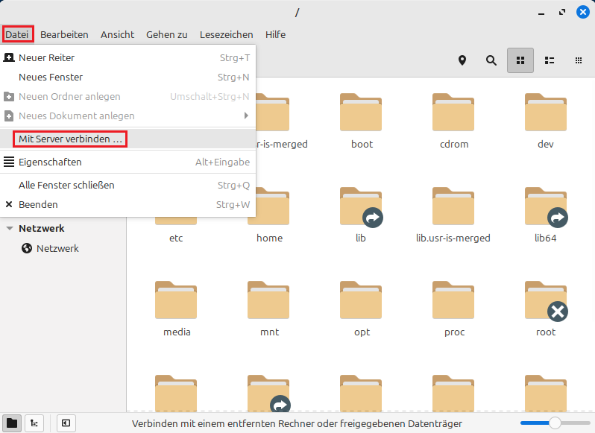Open the cdrom folder
595x433 pixels.
(453, 113)
